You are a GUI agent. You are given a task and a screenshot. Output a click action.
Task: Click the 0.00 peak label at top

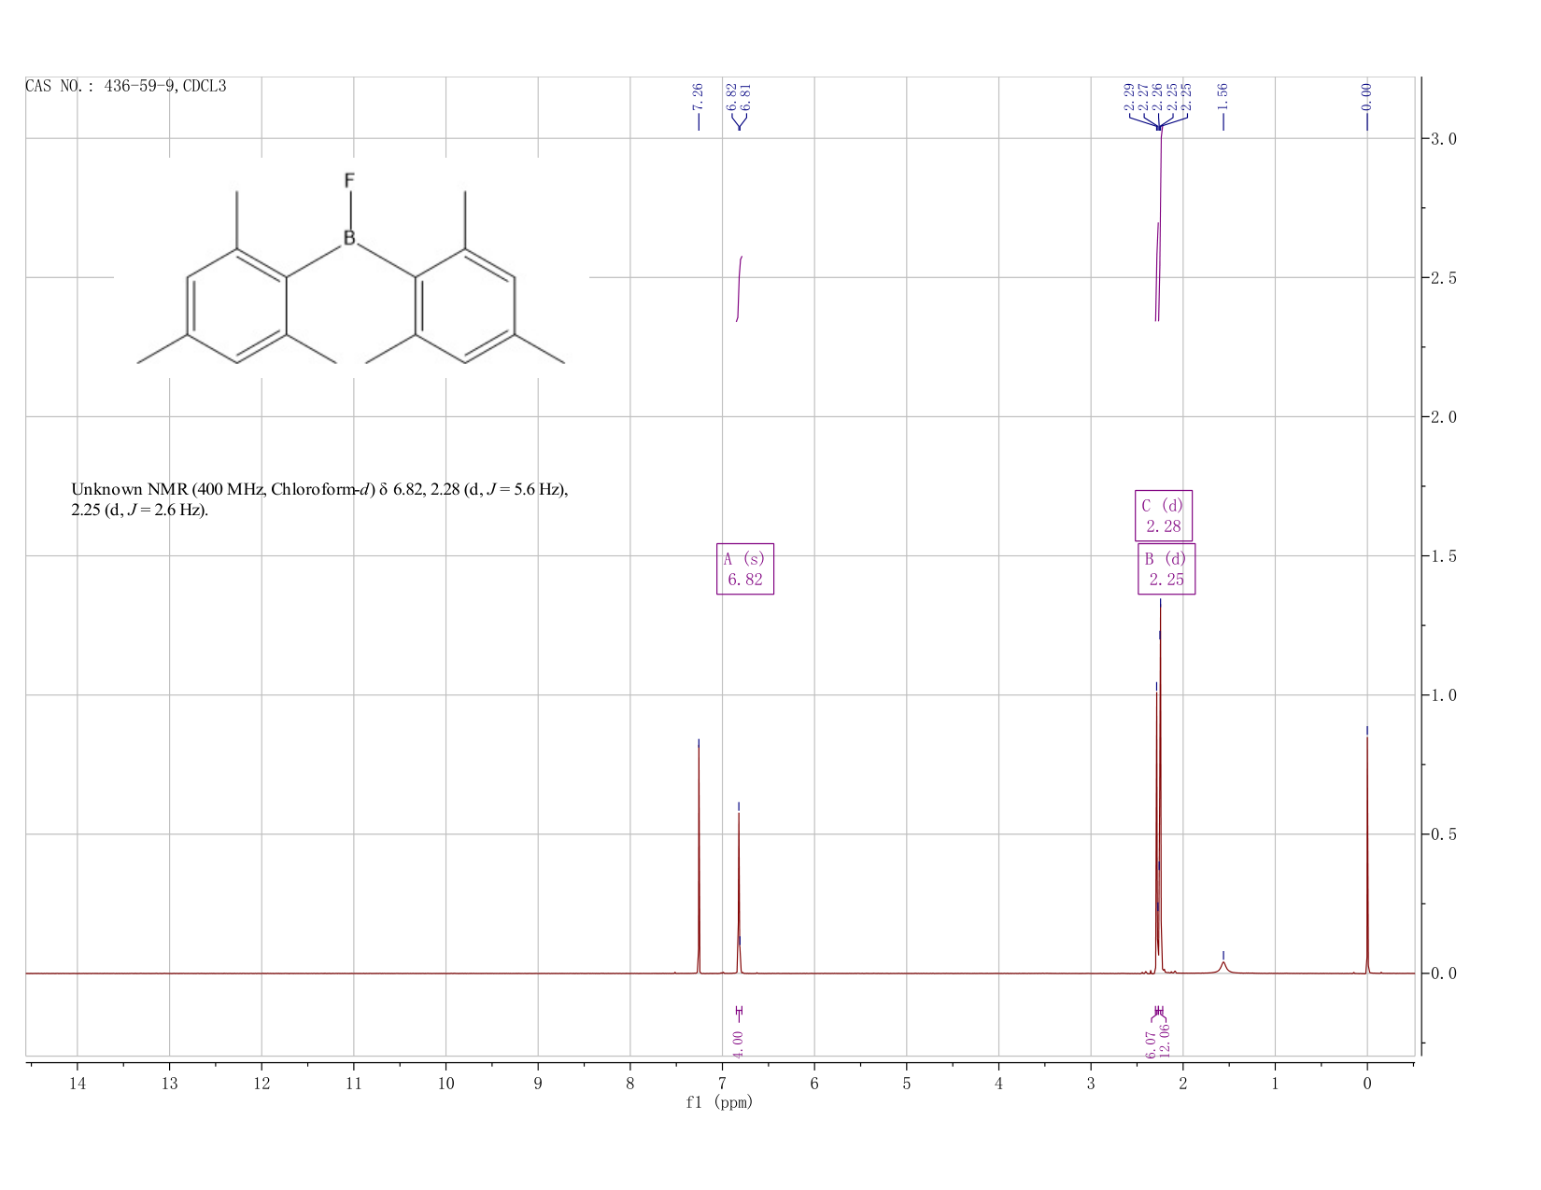click(1366, 96)
